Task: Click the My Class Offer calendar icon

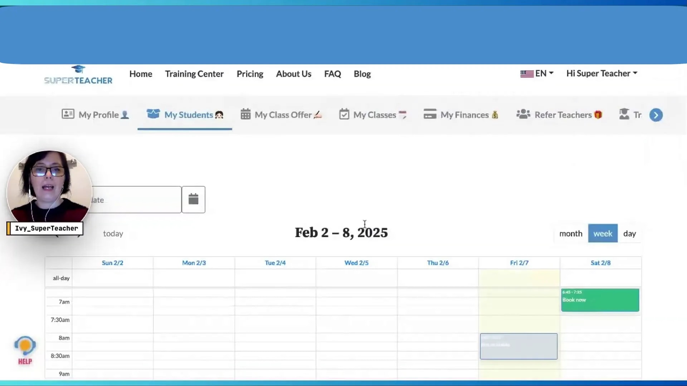Action: (245, 114)
